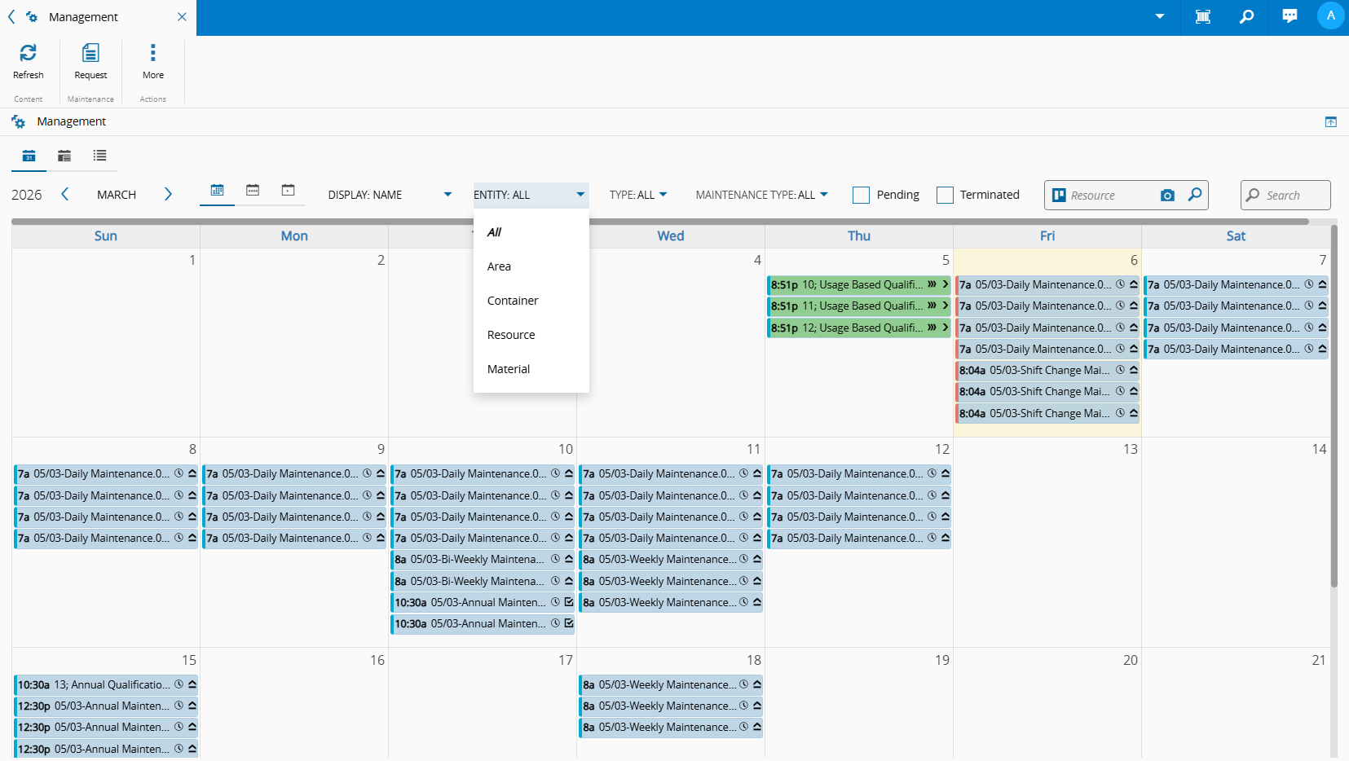1349x761 pixels.
Task: Choose Container from the entity list
Action: pyautogui.click(x=531, y=301)
